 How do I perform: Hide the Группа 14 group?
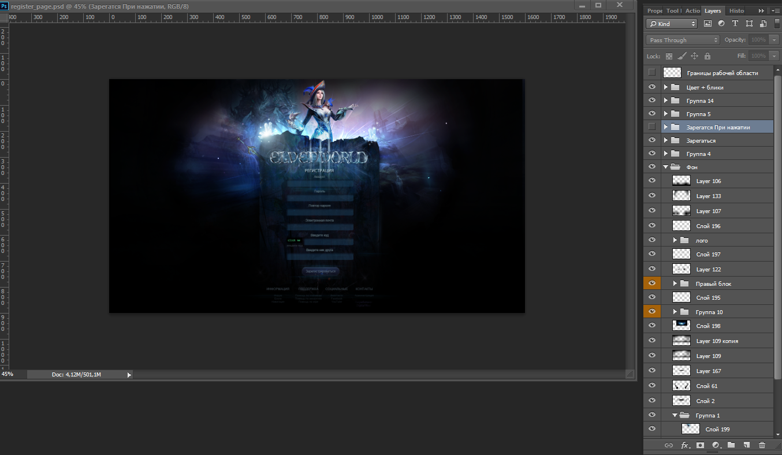[x=652, y=100]
